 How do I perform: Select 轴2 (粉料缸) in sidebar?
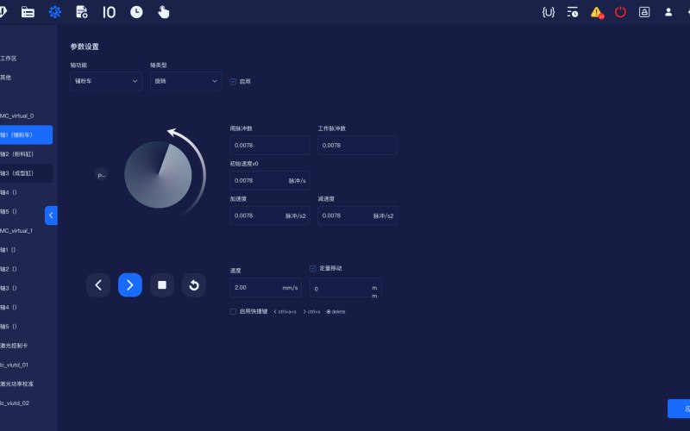17,154
